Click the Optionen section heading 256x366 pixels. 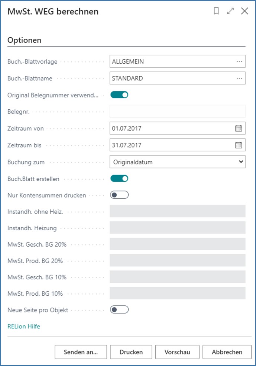click(25, 40)
